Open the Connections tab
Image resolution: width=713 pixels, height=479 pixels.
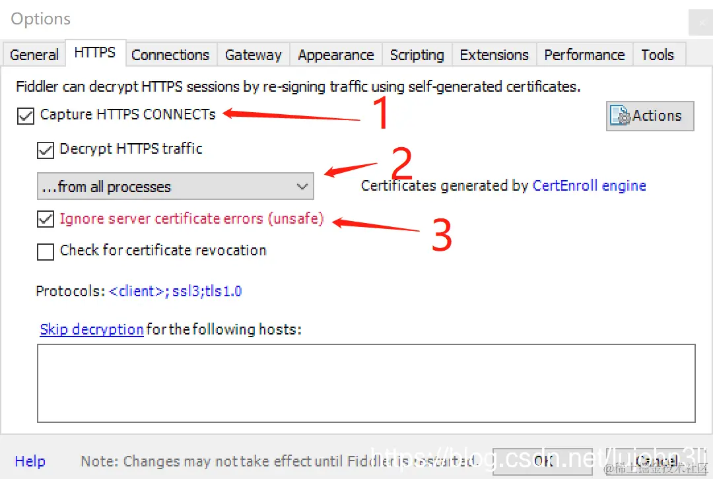170,55
